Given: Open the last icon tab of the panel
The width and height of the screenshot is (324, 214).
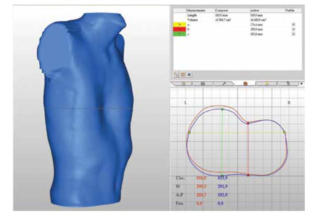Looking at the screenshot, I should 288,84.
